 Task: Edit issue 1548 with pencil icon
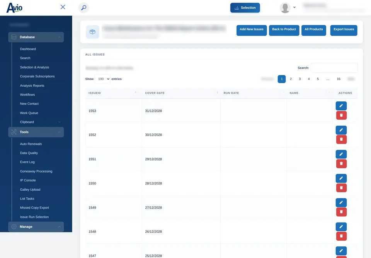[341, 227]
